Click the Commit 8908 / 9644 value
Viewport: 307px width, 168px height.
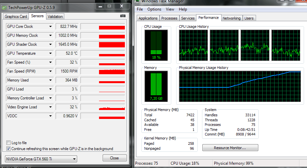point(245,134)
